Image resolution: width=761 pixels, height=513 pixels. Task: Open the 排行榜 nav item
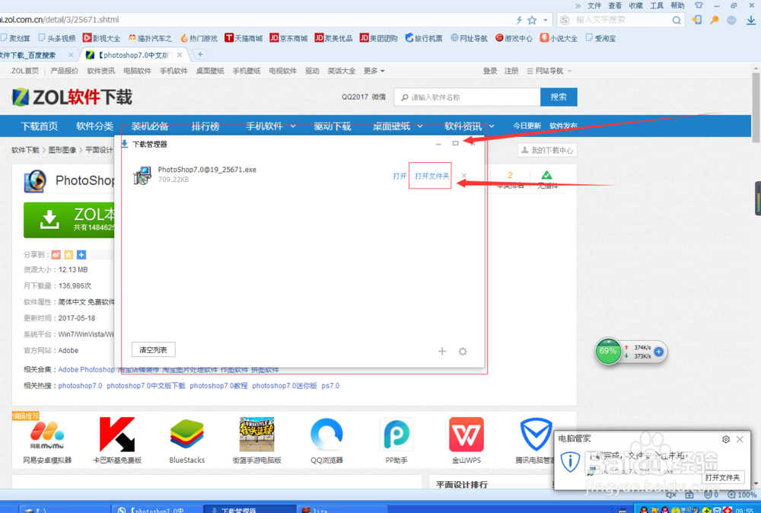(x=205, y=126)
